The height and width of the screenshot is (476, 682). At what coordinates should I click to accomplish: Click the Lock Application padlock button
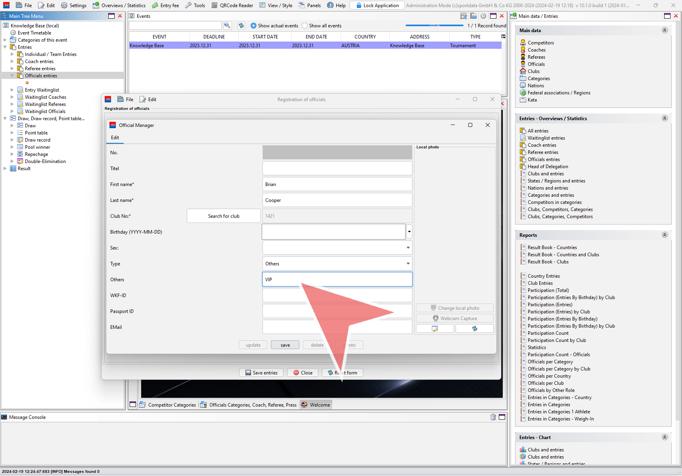pyautogui.click(x=377, y=5)
